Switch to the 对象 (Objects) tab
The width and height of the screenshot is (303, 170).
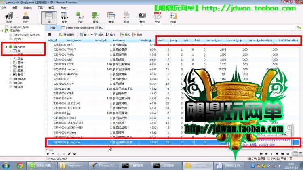point(53,28)
